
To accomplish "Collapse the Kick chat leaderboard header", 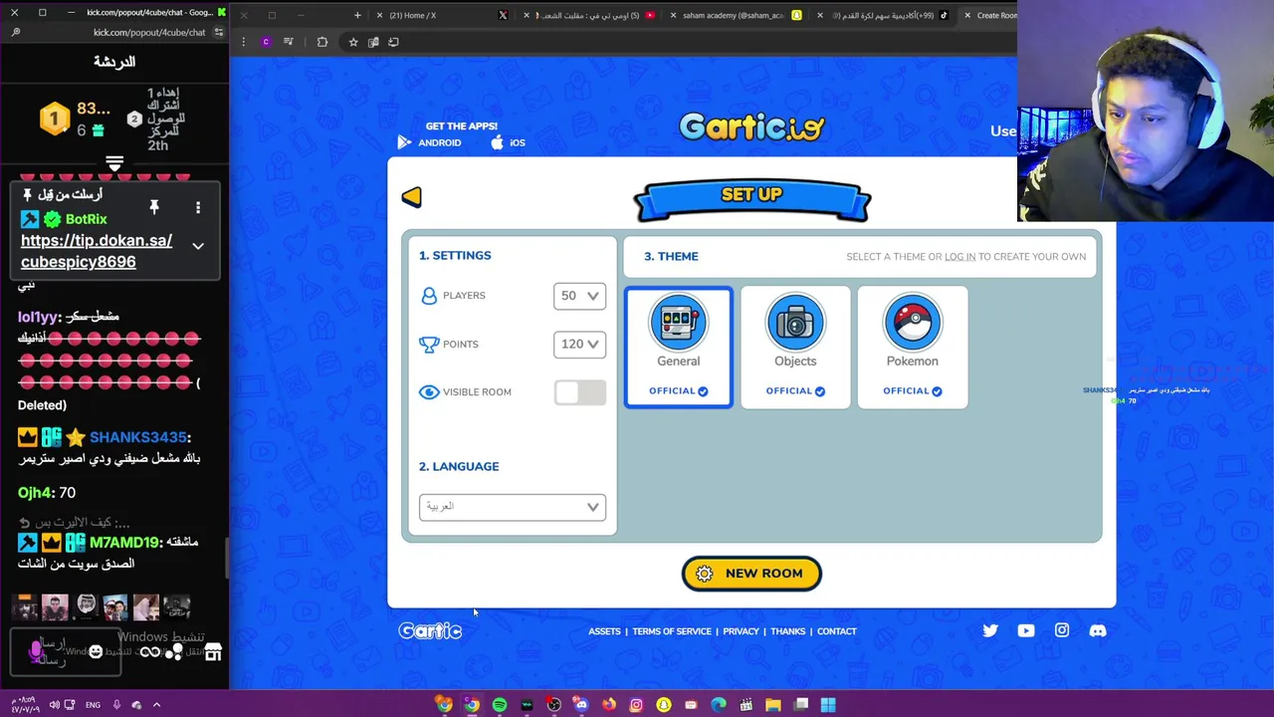I will click(114, 162).
